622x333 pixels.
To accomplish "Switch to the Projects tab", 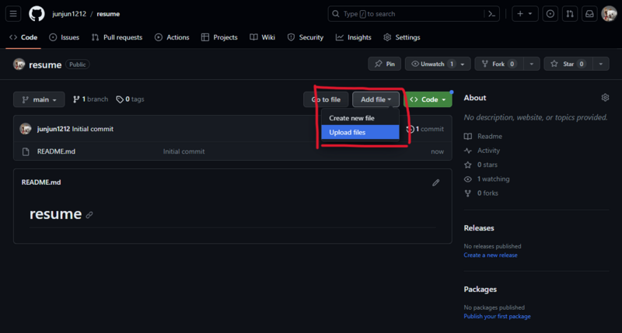I will [219, 37].
